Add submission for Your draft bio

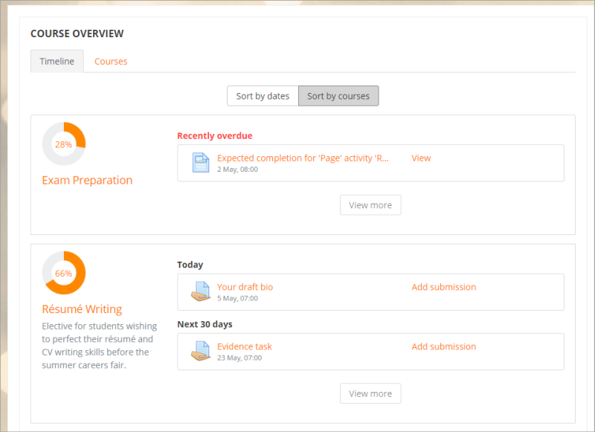coord(443,287)
